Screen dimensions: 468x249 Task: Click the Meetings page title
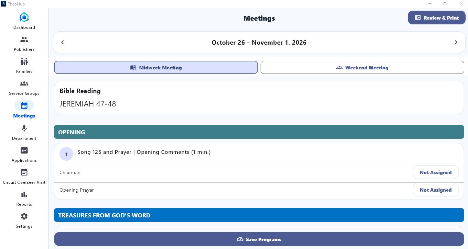[259, 18]
